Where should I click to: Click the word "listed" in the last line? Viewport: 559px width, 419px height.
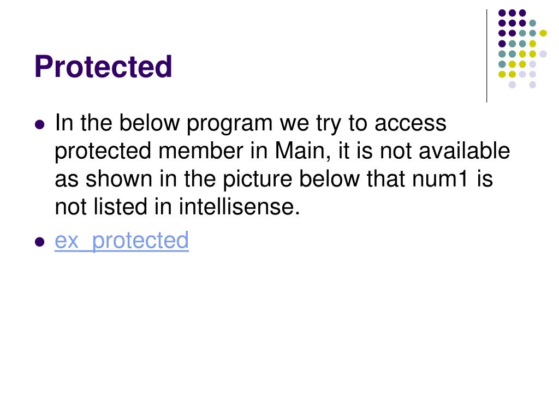[120, 207]
